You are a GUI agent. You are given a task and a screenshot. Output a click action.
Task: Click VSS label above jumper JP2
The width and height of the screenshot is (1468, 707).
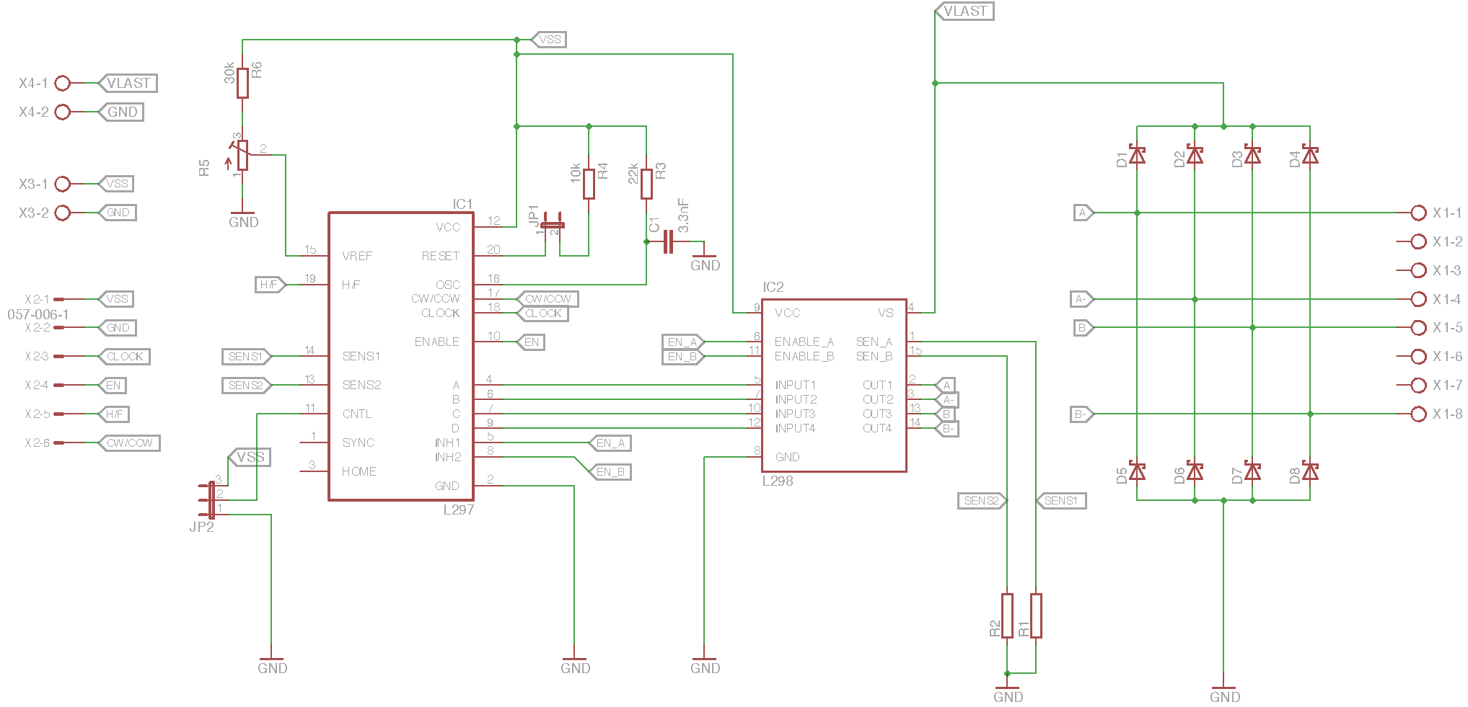click(x=250, y=457)
